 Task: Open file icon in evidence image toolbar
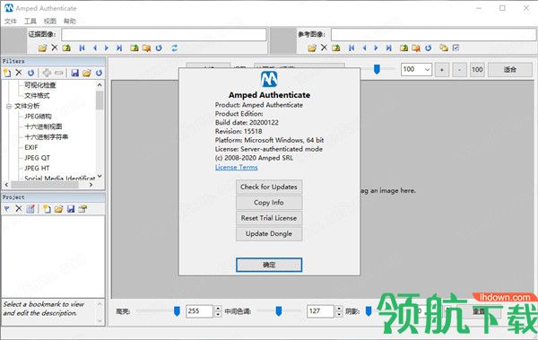[x=42, y=48]
